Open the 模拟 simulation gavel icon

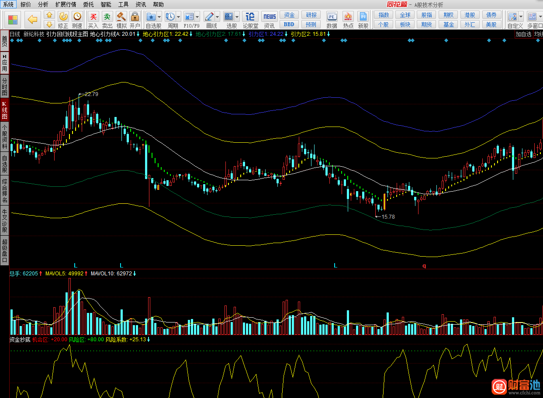coord(121,17)
